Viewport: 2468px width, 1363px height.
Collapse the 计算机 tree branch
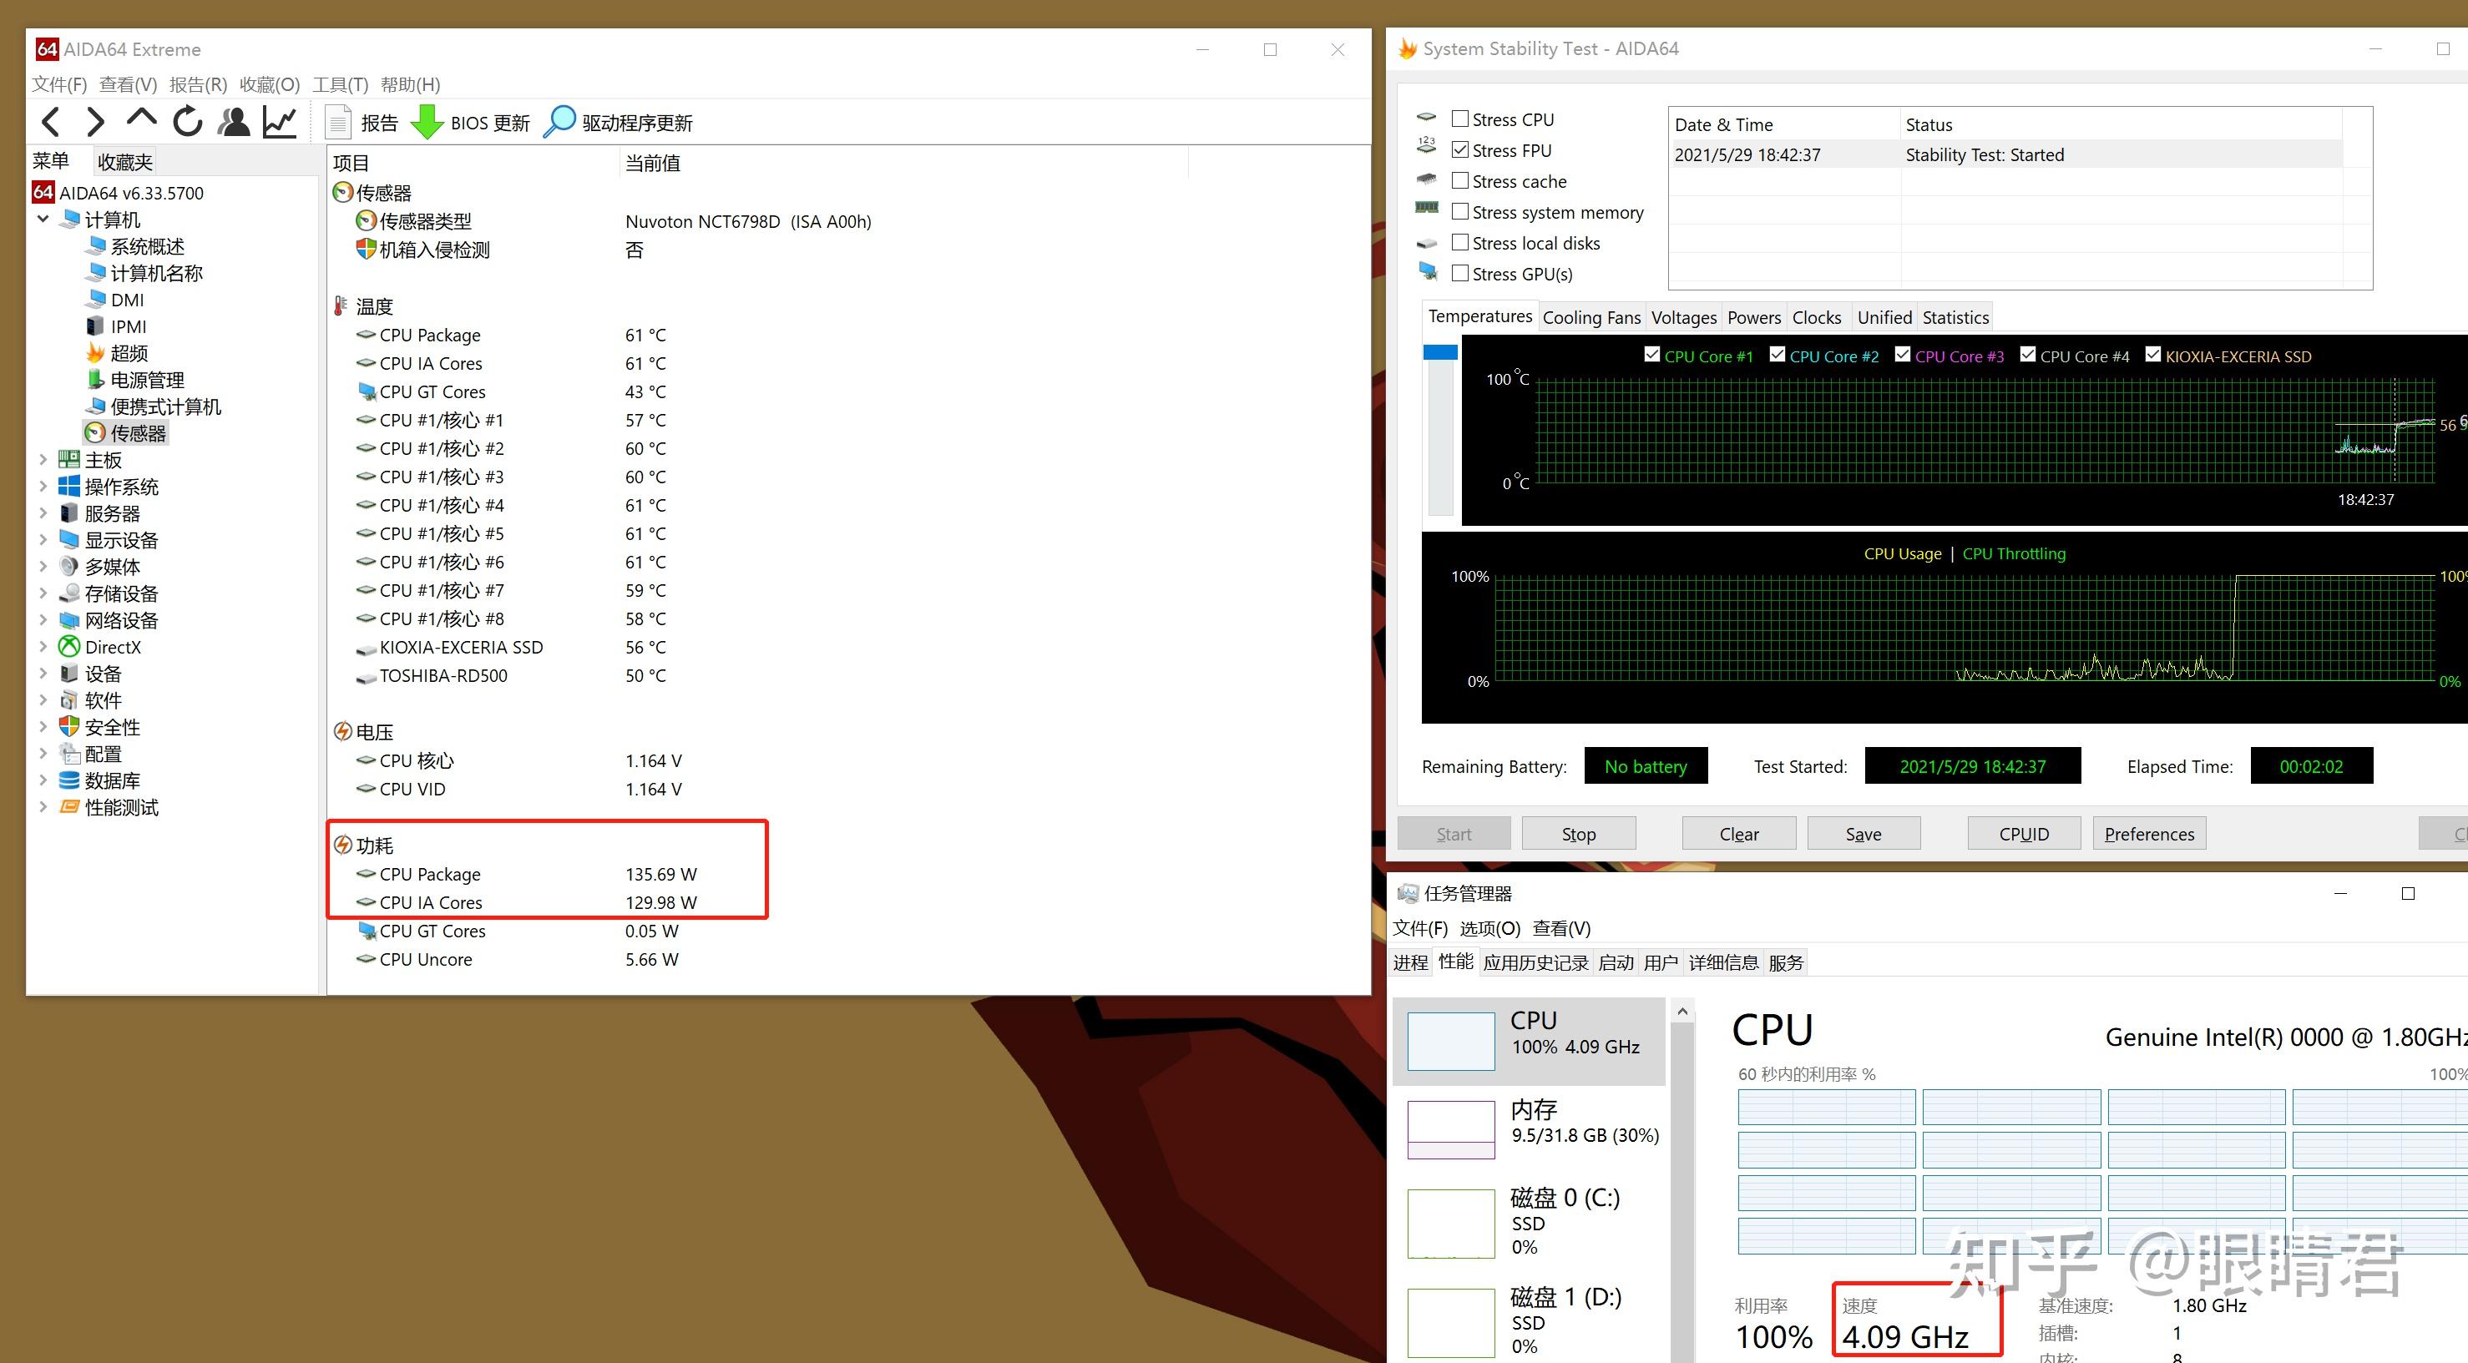(43, 220)
